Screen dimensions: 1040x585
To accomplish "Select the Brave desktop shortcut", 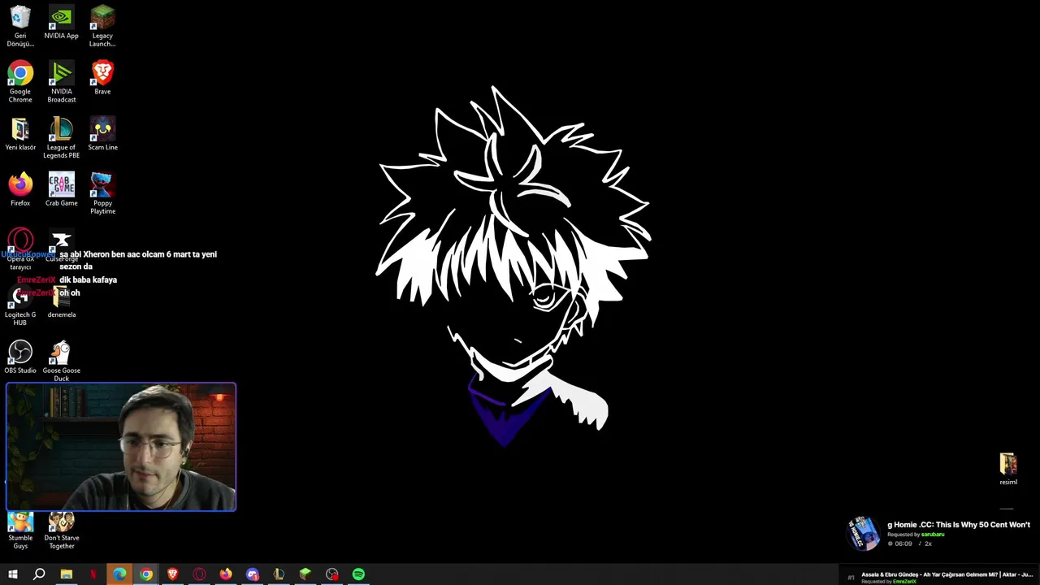I will pos(102,78).
